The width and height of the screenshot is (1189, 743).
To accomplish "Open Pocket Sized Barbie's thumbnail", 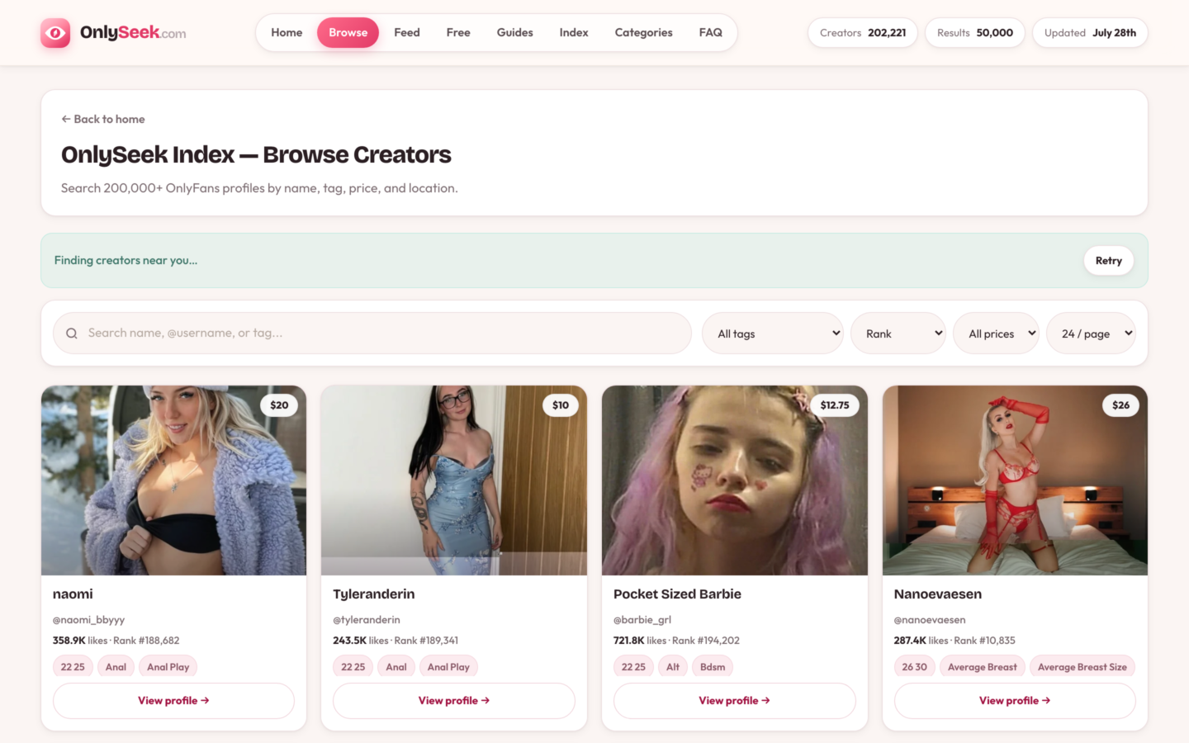I will click(735, 480).
